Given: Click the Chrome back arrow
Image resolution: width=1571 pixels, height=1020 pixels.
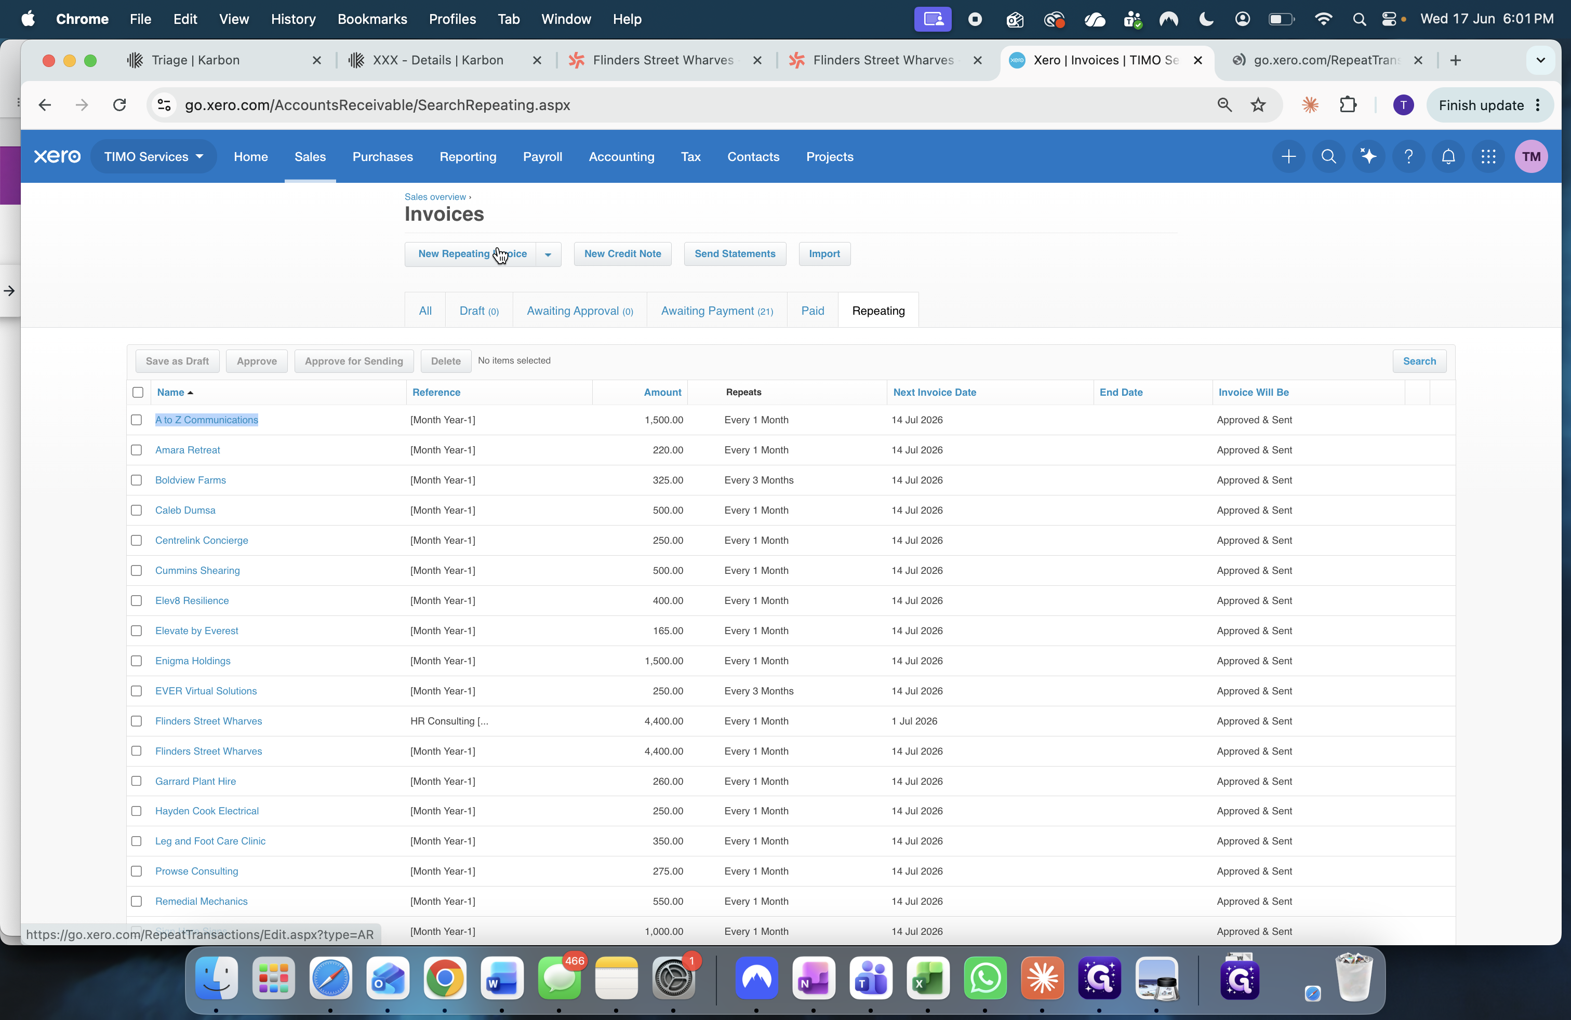Looking at the screenshot, I should click(x=45, y=105).
